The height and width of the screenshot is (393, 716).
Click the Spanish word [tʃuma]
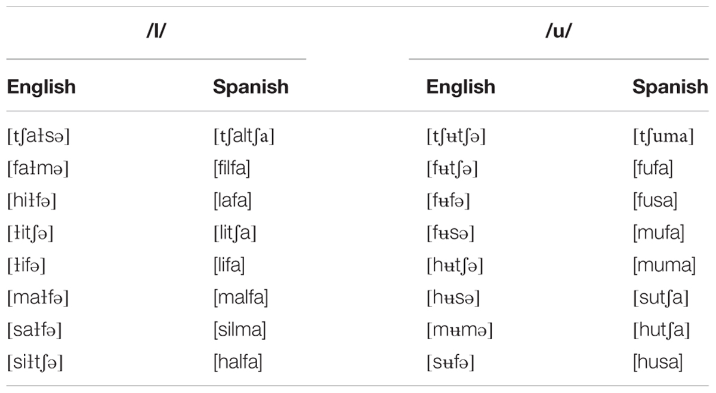pos(663,137)
